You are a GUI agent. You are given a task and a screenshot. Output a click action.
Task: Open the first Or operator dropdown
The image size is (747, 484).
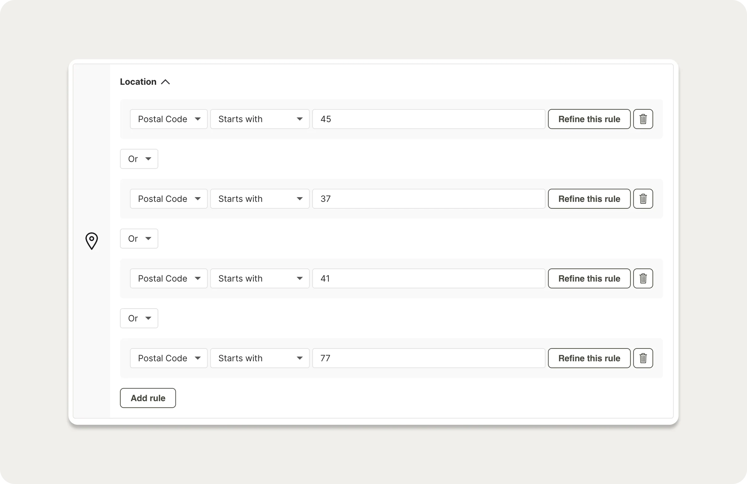click(139, 159)
